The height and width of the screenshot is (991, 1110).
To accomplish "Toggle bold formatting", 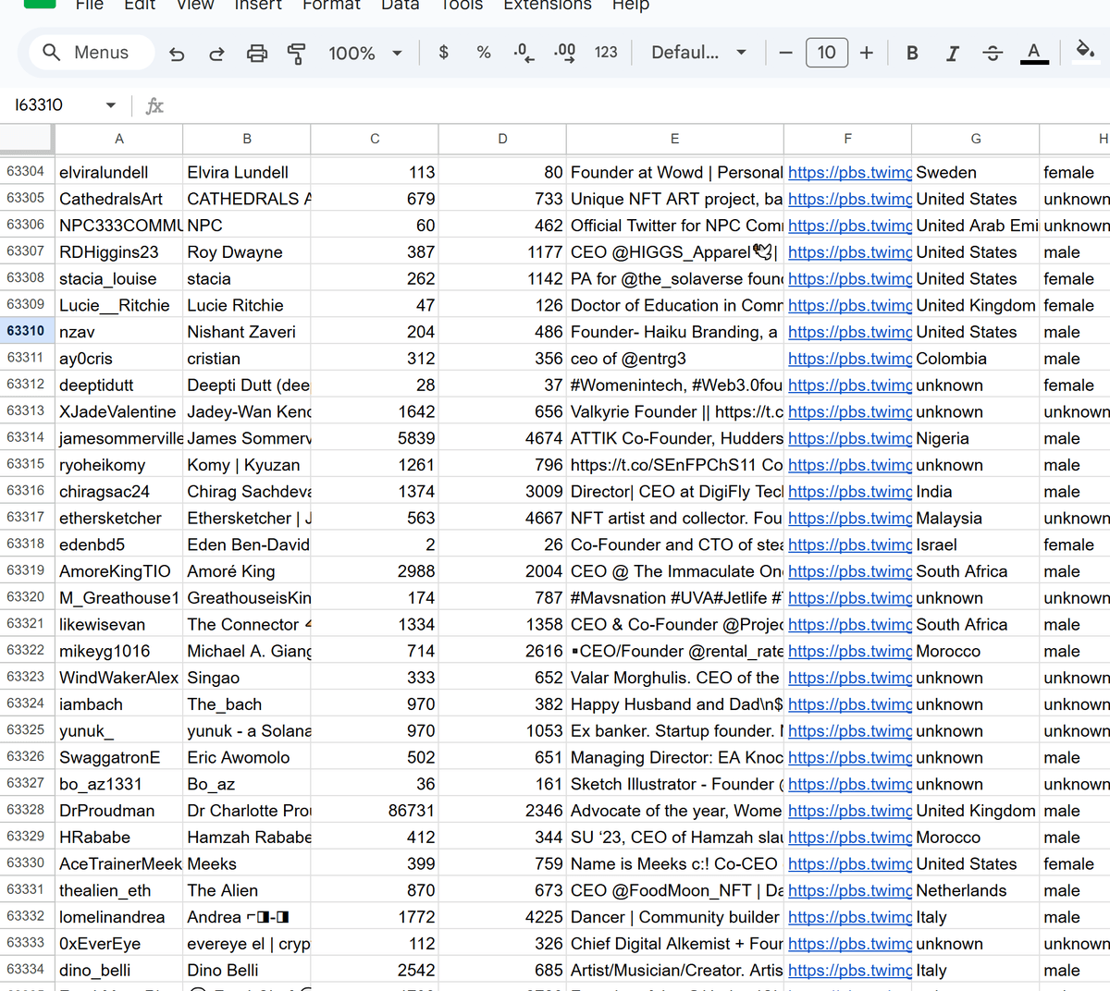I will [912, 53].
